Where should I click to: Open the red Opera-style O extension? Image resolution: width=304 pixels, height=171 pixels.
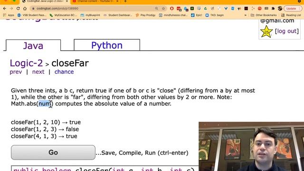point(172,9)
